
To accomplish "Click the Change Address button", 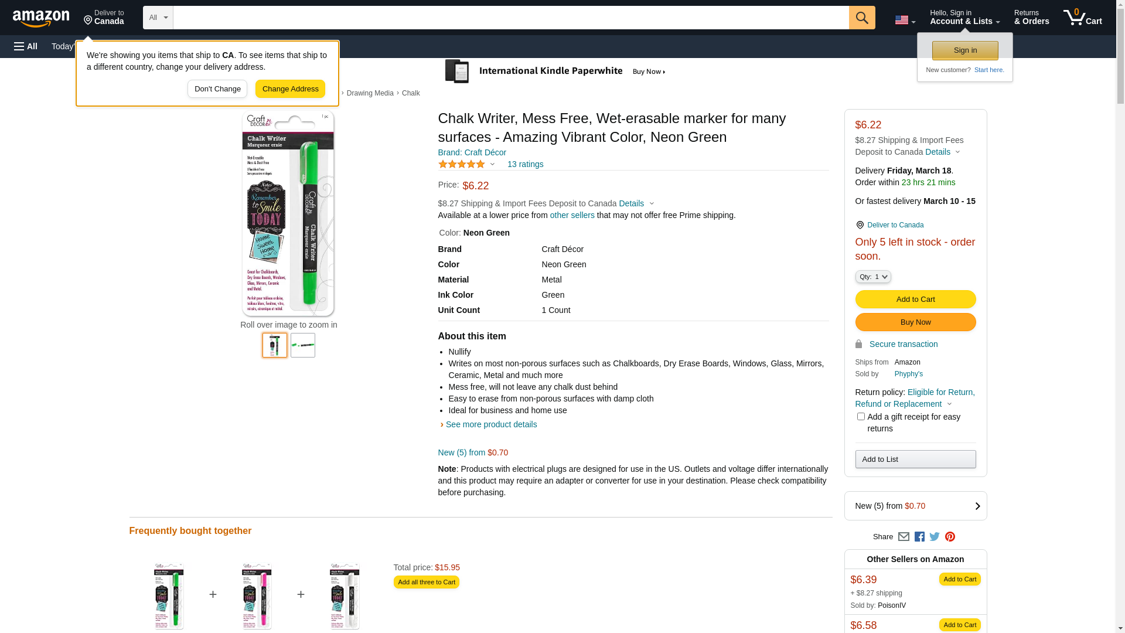I will pos(290,89).
